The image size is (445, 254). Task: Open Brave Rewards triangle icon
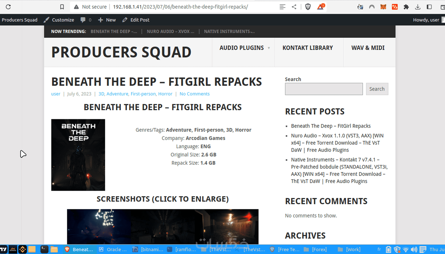click(321, 7)
